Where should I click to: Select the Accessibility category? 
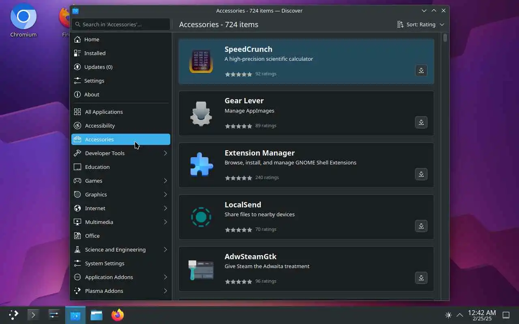tap(121, 126)
